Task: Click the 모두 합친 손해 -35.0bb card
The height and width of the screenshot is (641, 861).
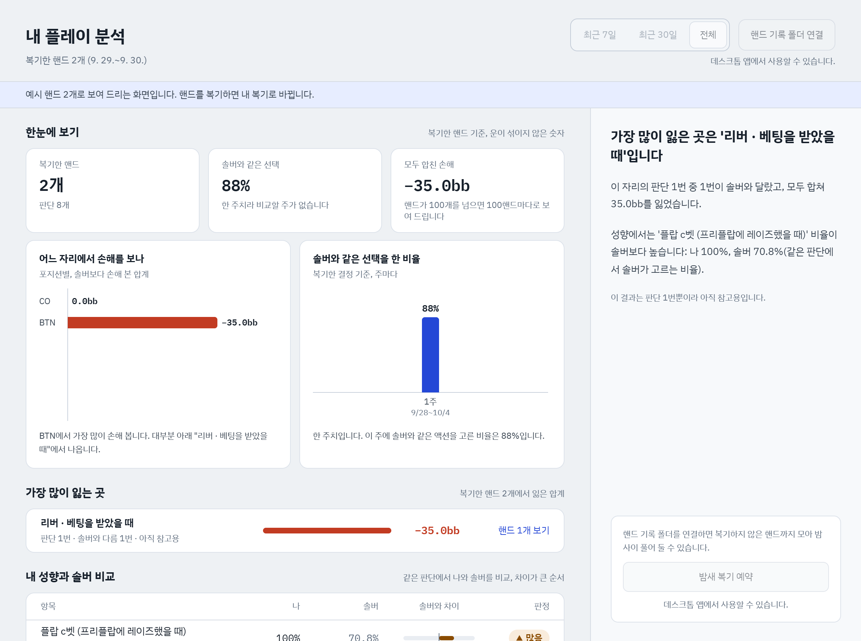Action: [x=478, y=191]
